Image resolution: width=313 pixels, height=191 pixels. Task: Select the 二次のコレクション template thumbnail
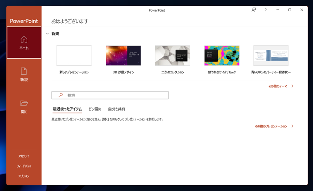coord(173,55)
